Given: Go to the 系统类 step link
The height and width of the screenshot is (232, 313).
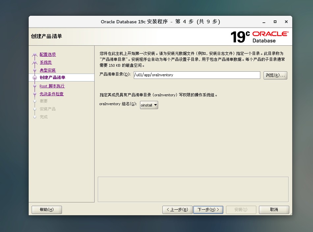Looking at the screenshot, I should [46, 62].
